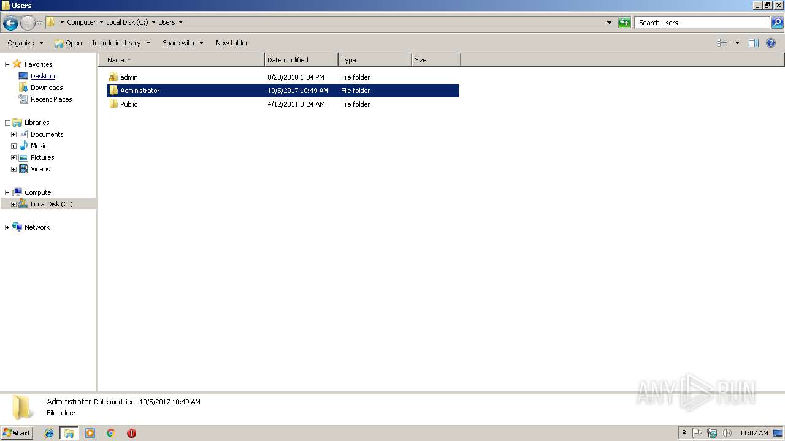785x441 pixels.
Task: Expand the Music library node
Action: pos(13,146)
